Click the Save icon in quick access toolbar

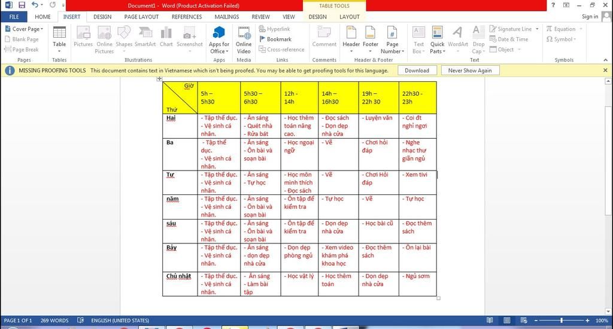pos(22,5)
